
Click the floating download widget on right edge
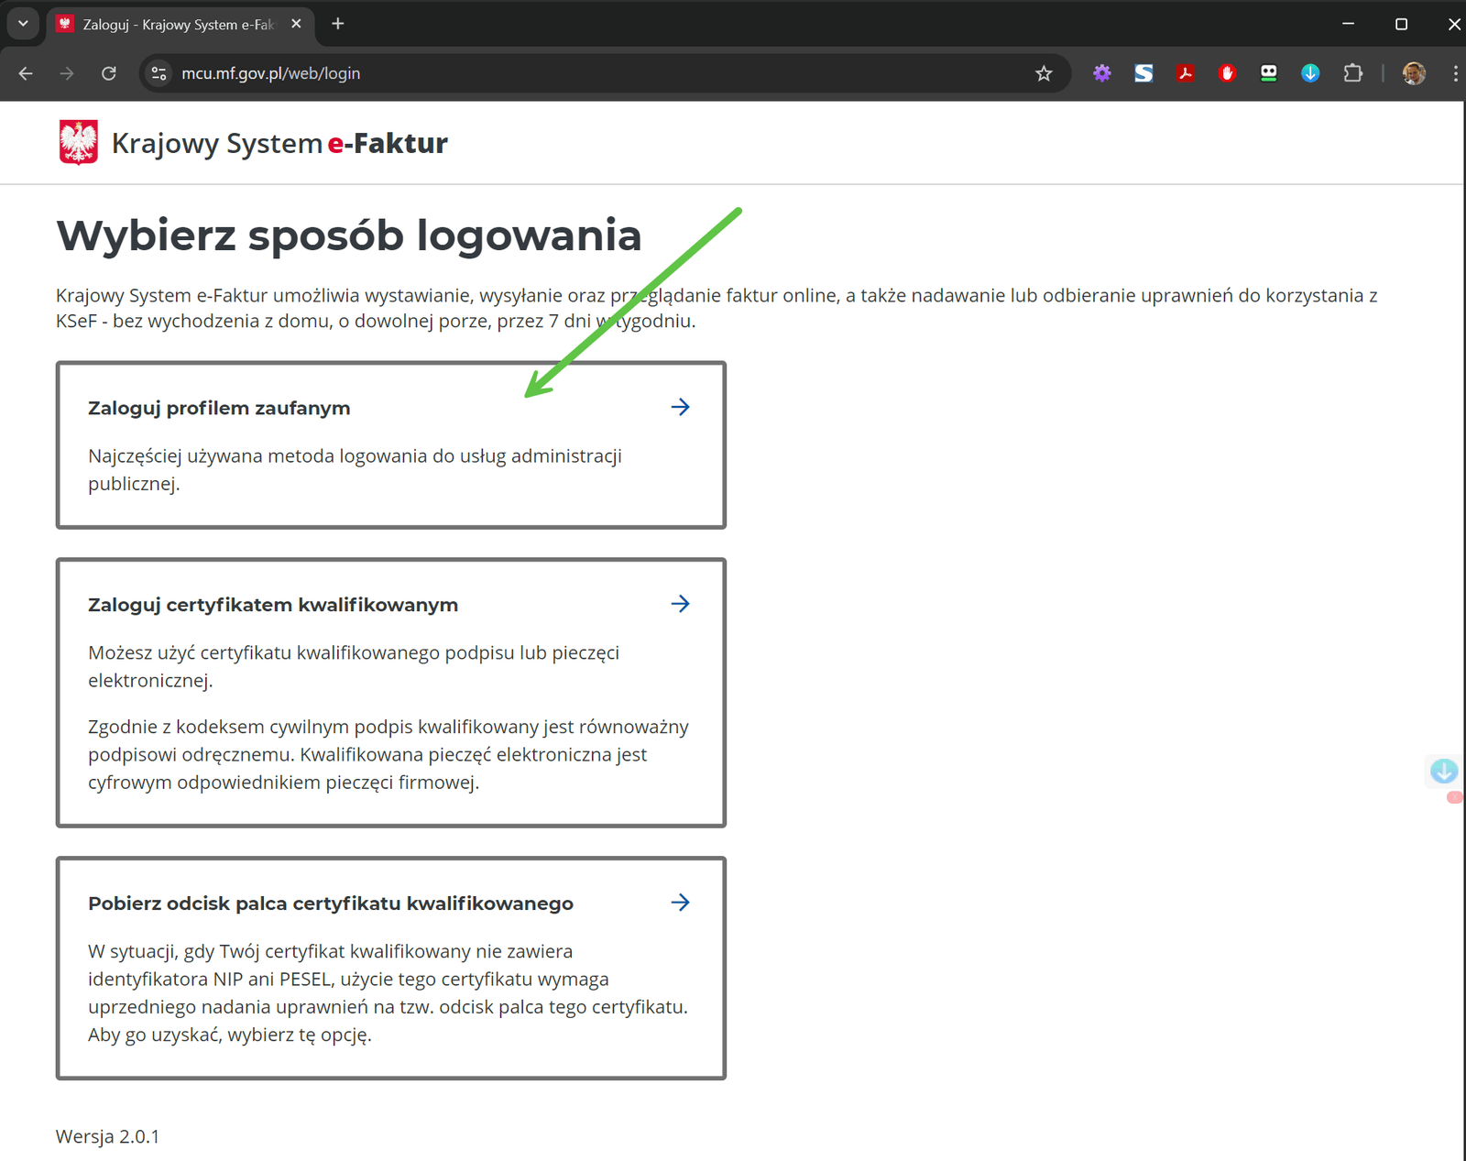[1444, 772]
